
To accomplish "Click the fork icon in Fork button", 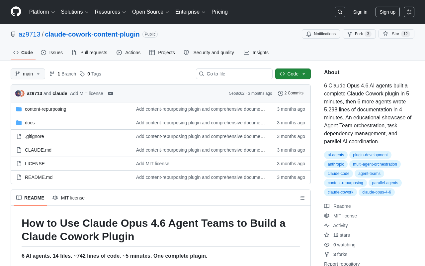I will pos(350,34).
